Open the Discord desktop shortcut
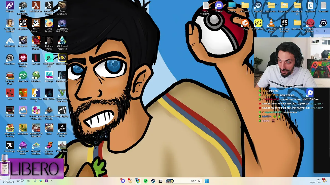Image resolution: width=330 pixels, height=185 pixels. (x=219, y=7)
